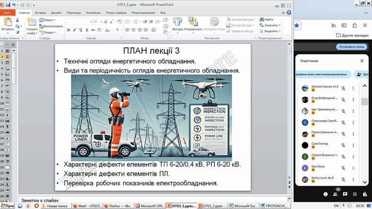Switch to the Анимация ribbon tab
Viewport: 372px width, 209px height.
93,13
